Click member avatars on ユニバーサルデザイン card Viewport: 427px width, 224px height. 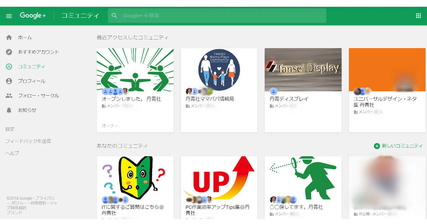point(362,91)
